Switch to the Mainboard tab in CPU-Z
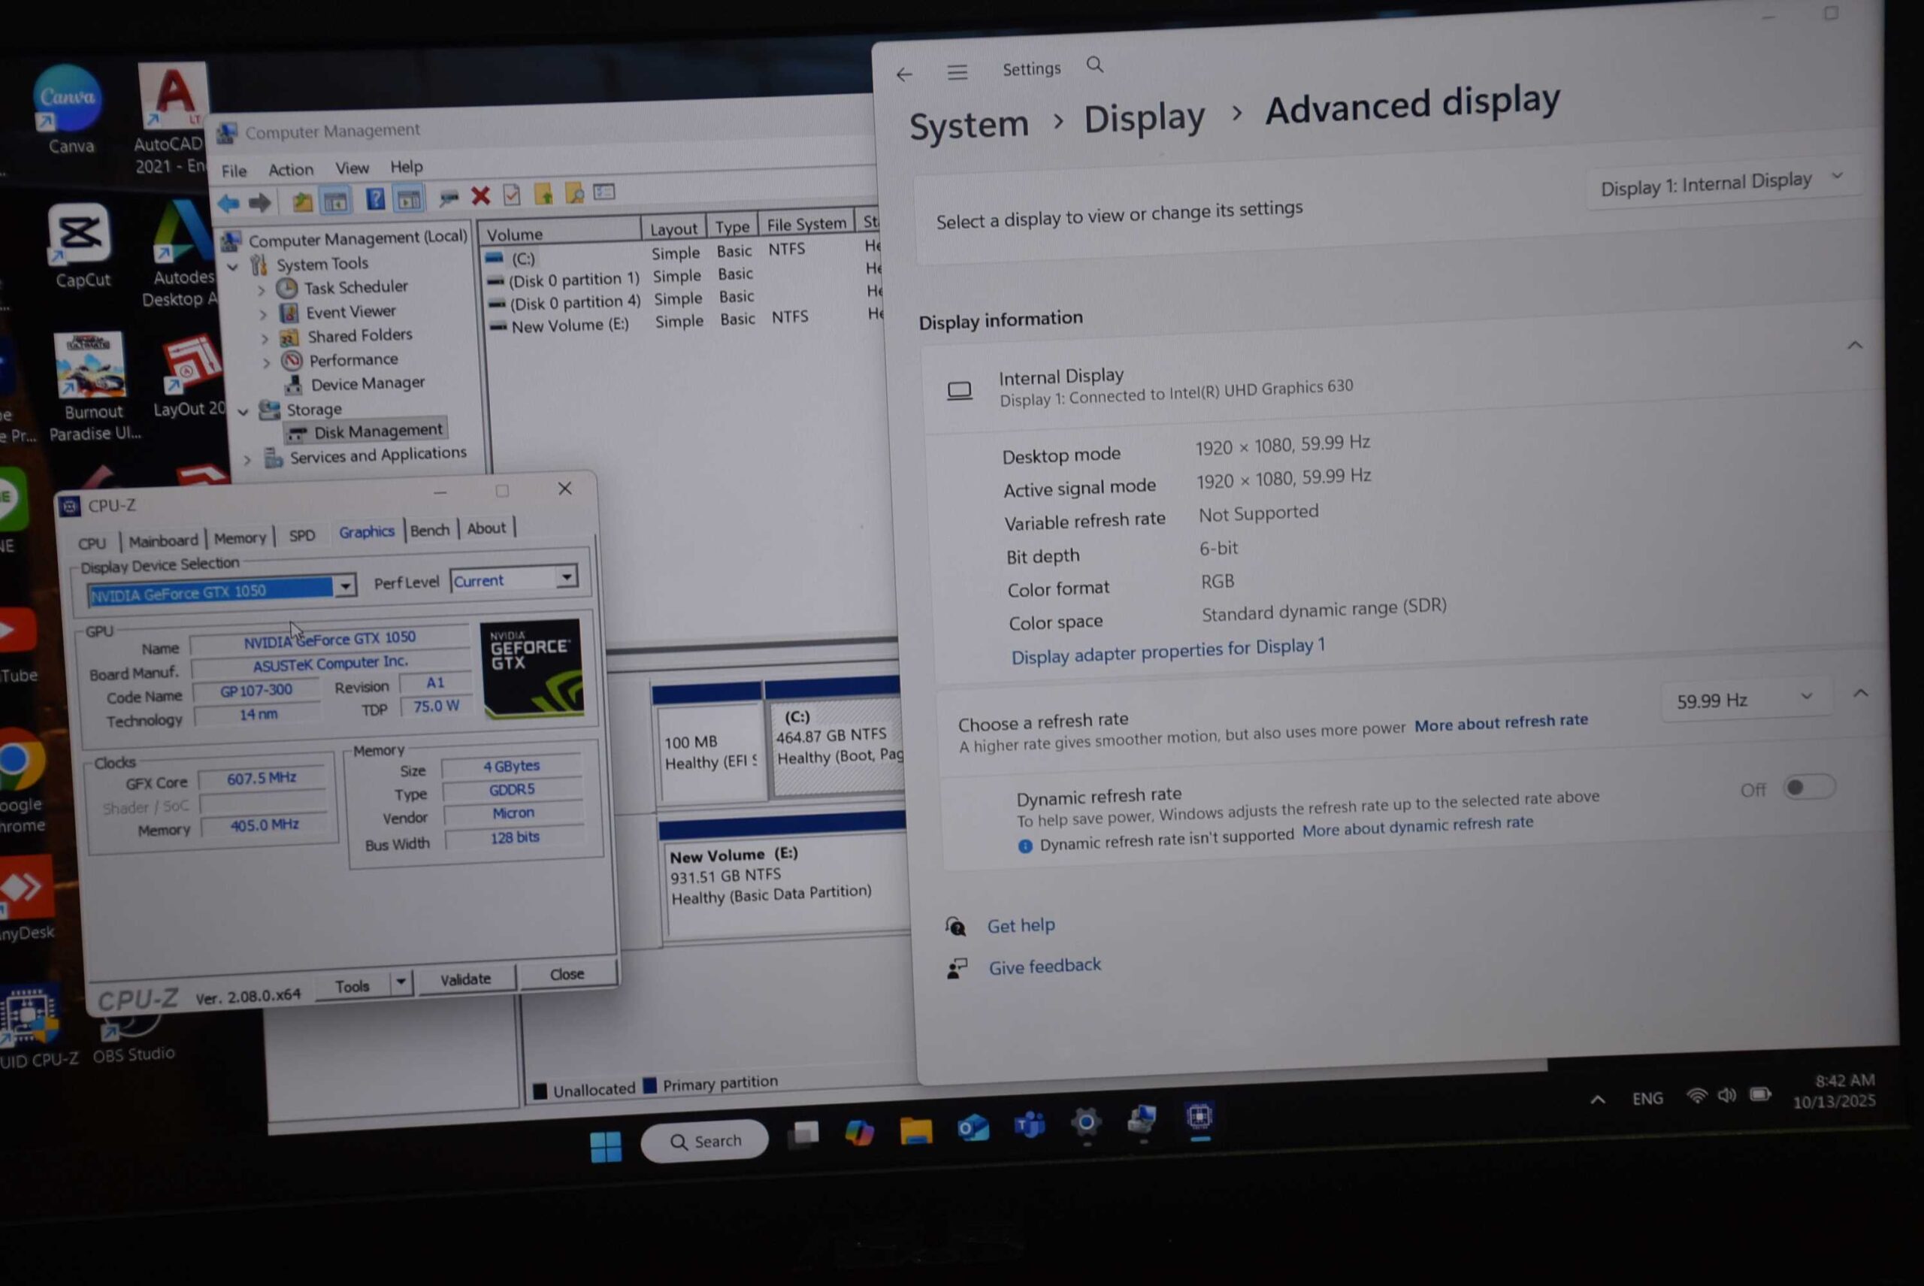The image size is (1924, 1286). (163, 540)
